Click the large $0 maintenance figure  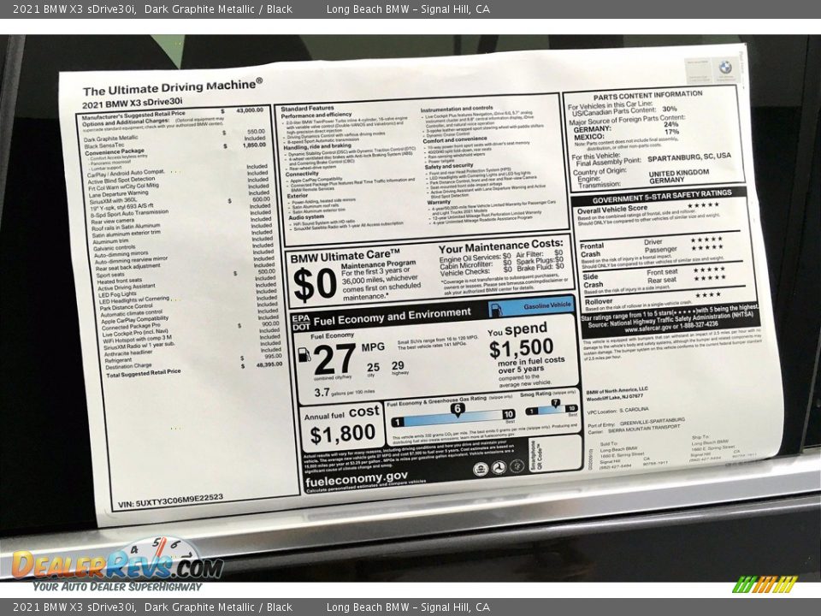click(314, 284)
